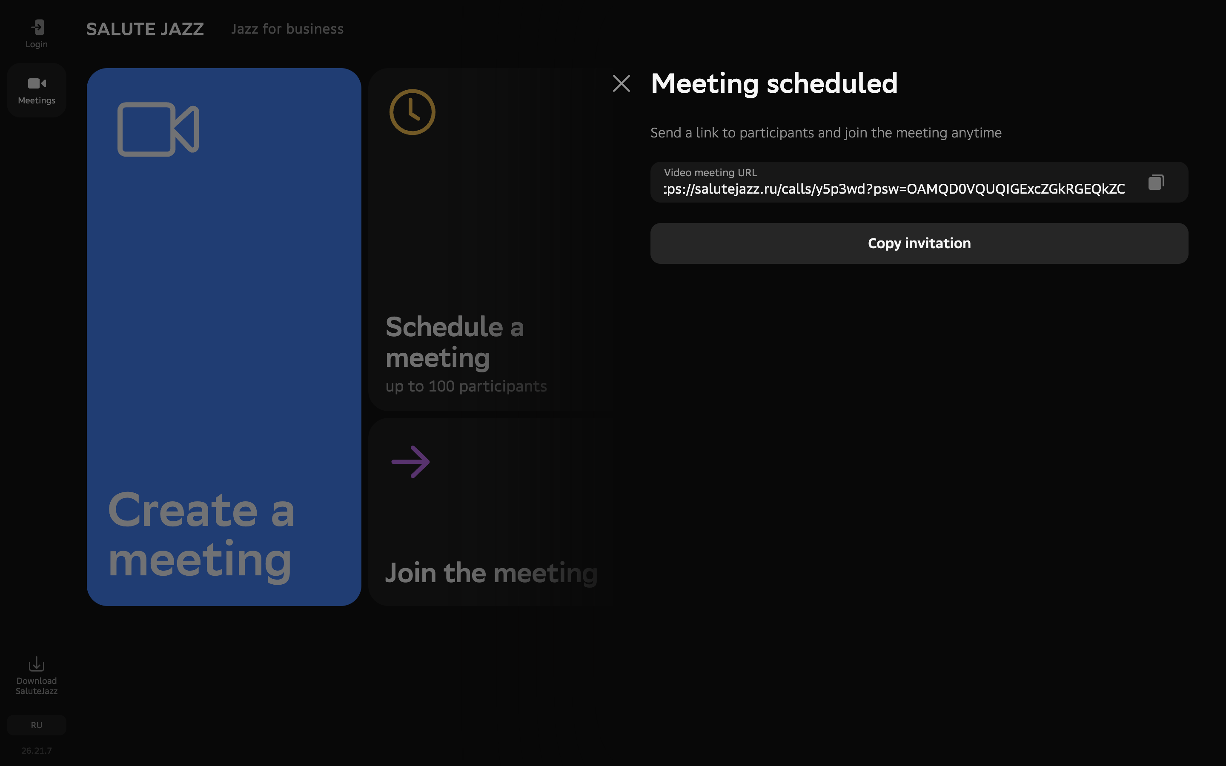Click the Download SaluteJazz icon

pos(37,664)
